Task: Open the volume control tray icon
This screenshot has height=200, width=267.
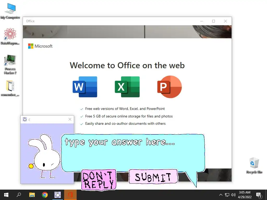Action: point(233,195)
